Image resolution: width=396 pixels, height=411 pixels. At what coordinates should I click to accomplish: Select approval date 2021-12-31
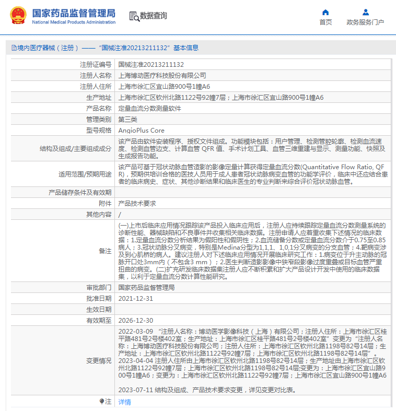pyautogui.click(x=136, y=299)
